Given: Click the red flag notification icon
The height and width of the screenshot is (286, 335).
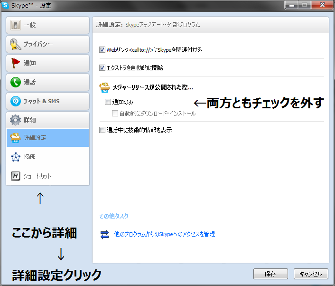Looking at the screenshot, I should (x=15, y=63).
